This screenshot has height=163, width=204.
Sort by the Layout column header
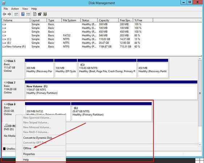click(38, 20)
